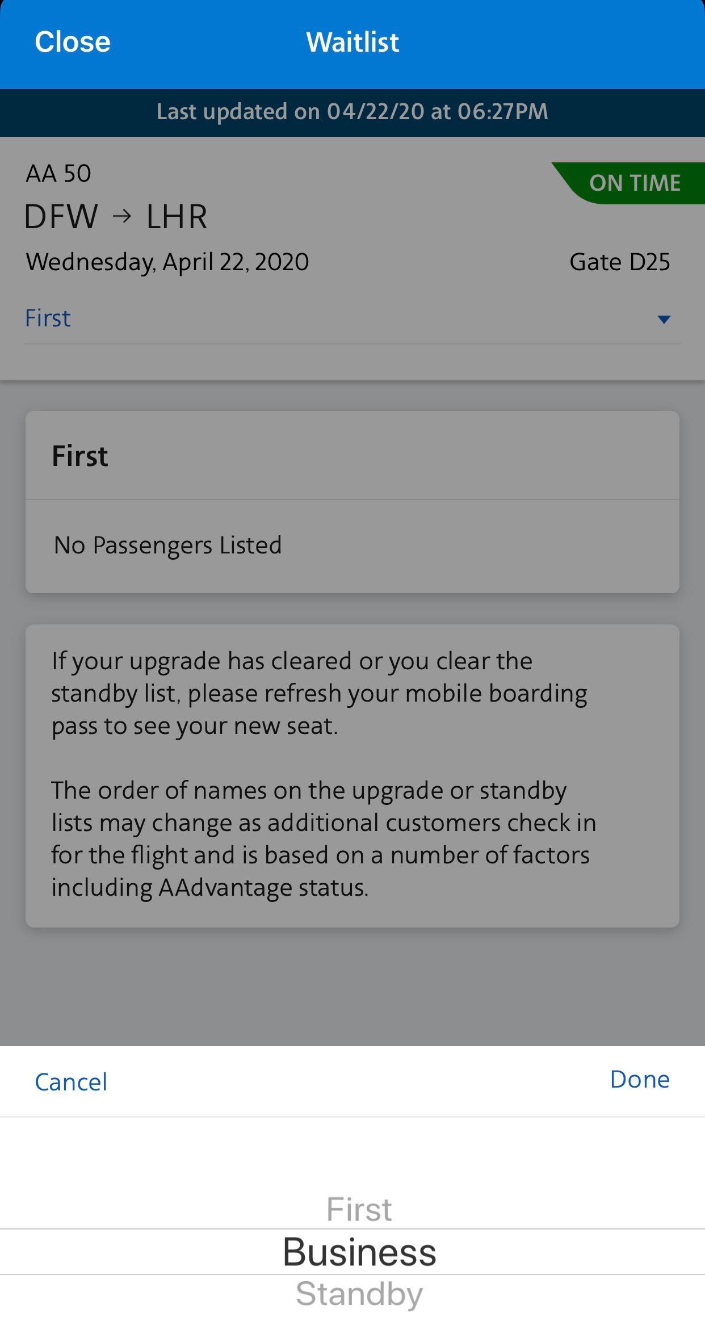Tap the First card heading
The width and height of the screenshot is (705, 1326).
click(x=80, y=456)
